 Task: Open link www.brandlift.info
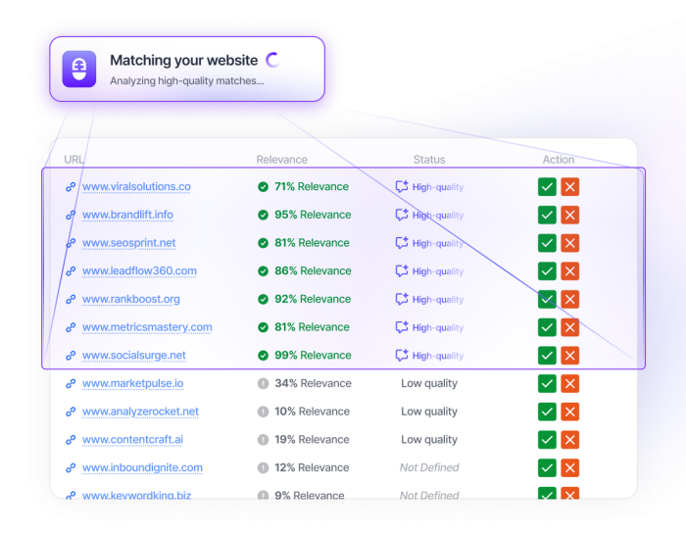[x=127, y=215]
